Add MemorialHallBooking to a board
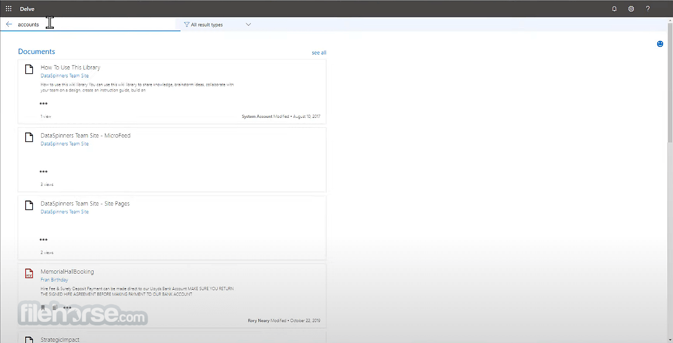673x343 pixels. [x=55, y=307]
